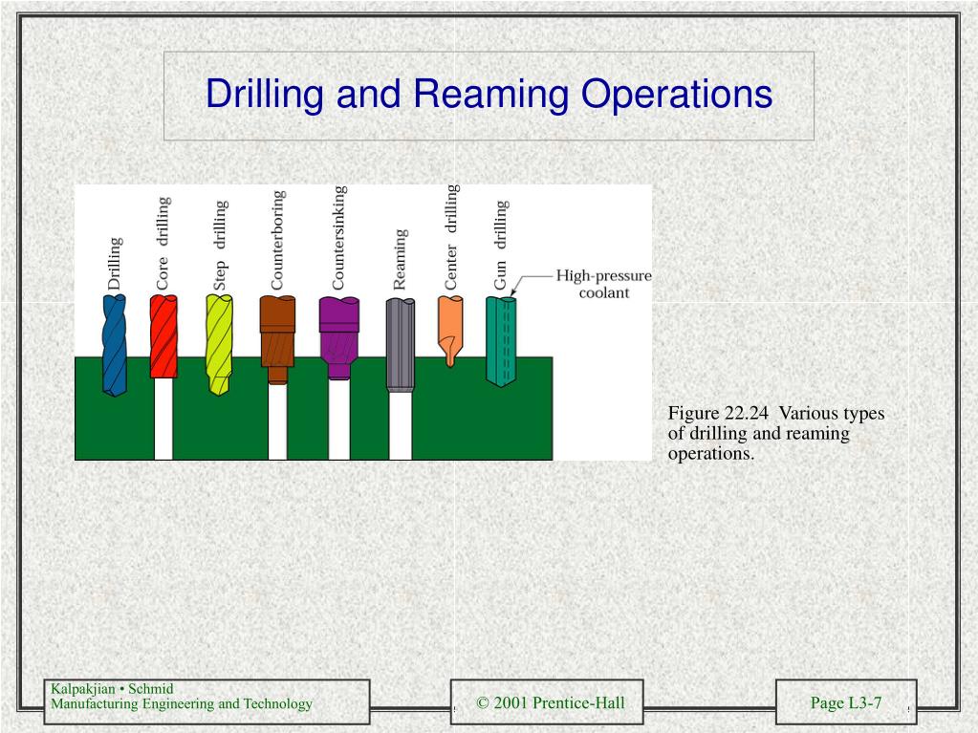
Task: Click the blue twist drill bit illustration
Action: coord(114,345)
